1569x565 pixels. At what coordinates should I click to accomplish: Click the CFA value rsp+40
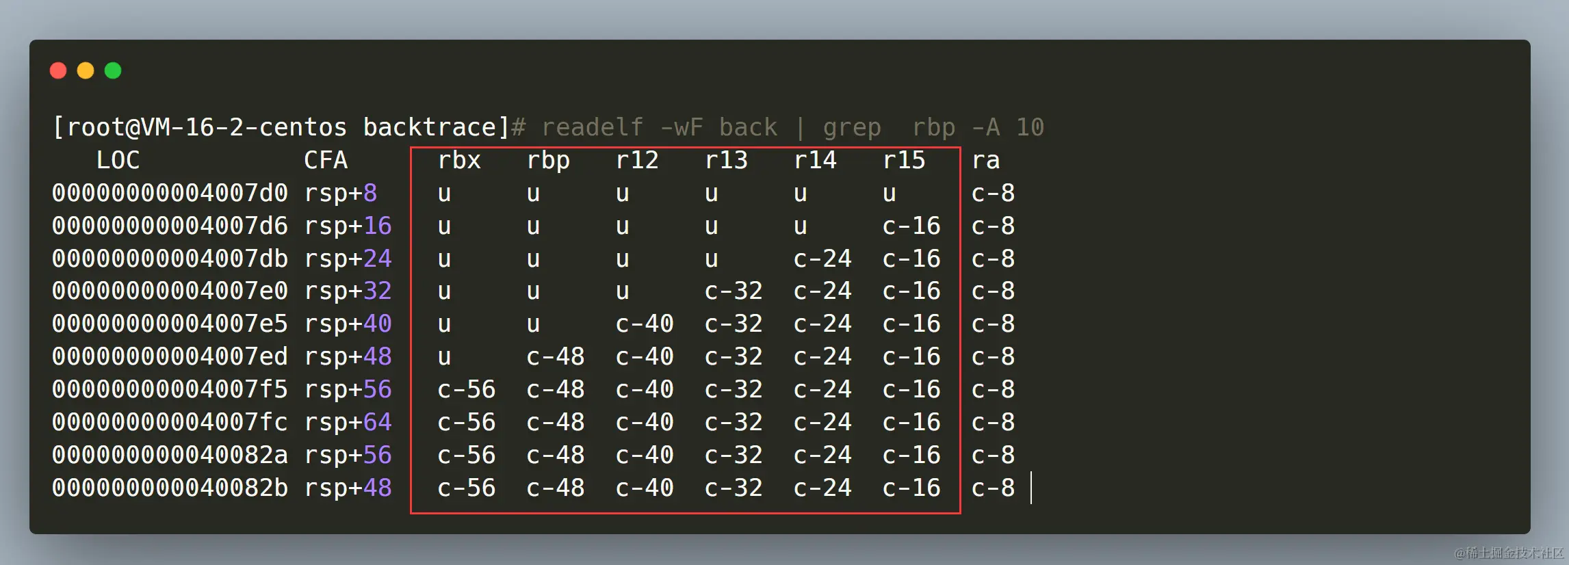[x=348, y=324]
